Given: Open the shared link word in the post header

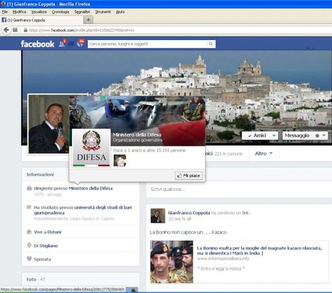Looking at the screenshot, I should (x=245, y=213).
